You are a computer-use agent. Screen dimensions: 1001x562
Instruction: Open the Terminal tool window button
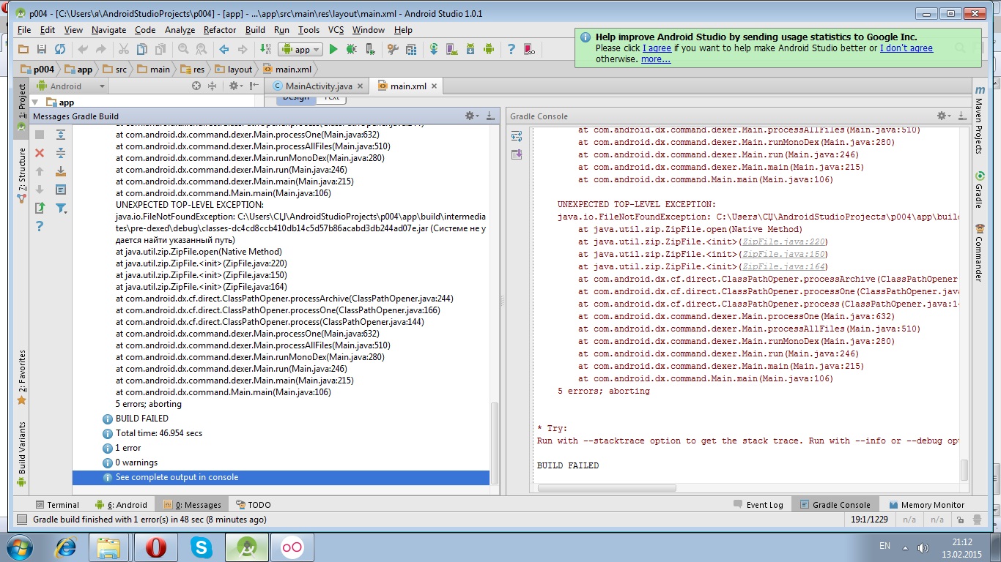pyautogui.click(x=57, y=505)
